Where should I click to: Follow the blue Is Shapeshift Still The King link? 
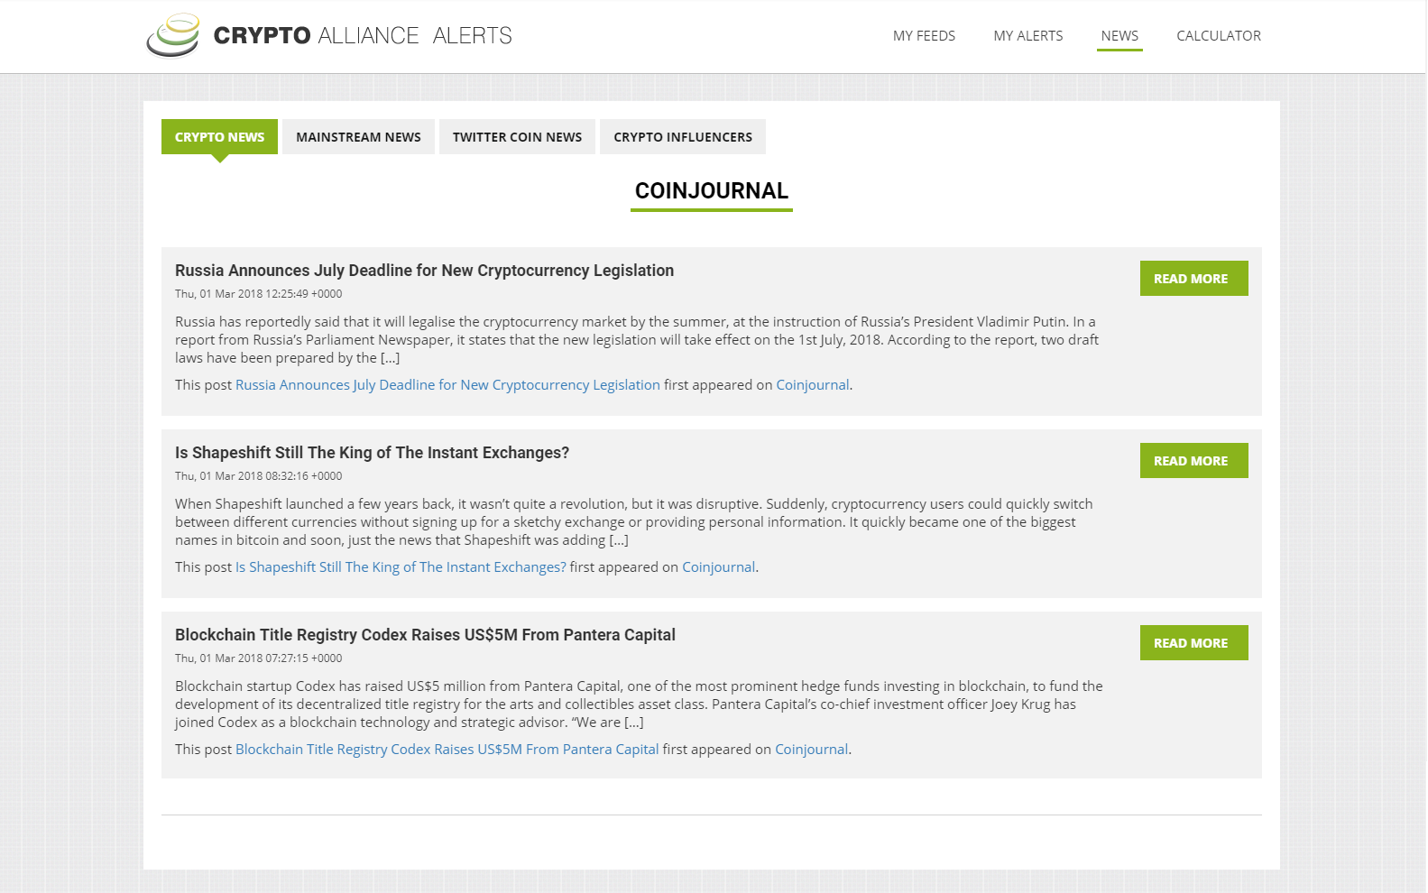[401, 567]
